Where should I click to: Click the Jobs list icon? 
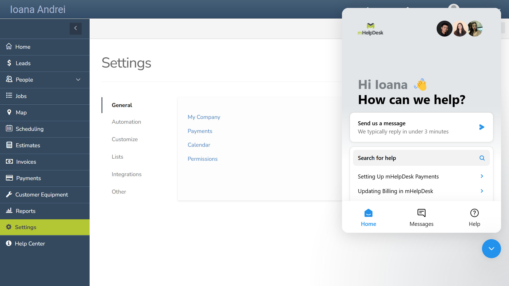(x=9, y=96)
